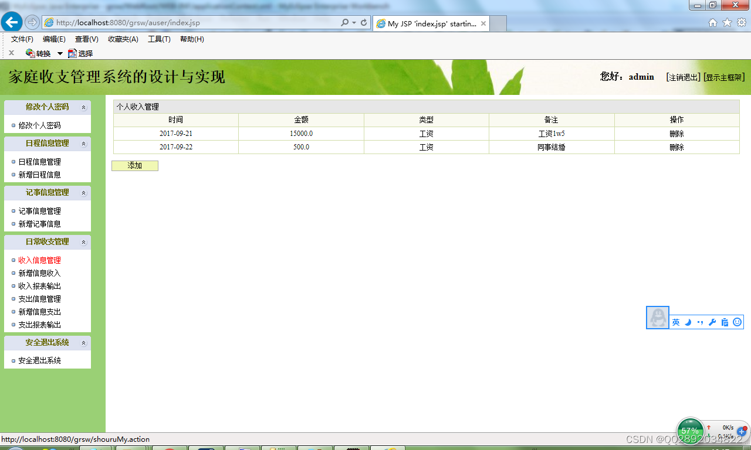This screenshot has width=751, height=450.
Task: Open the 工具(T) menu
Action: [160, 39]
